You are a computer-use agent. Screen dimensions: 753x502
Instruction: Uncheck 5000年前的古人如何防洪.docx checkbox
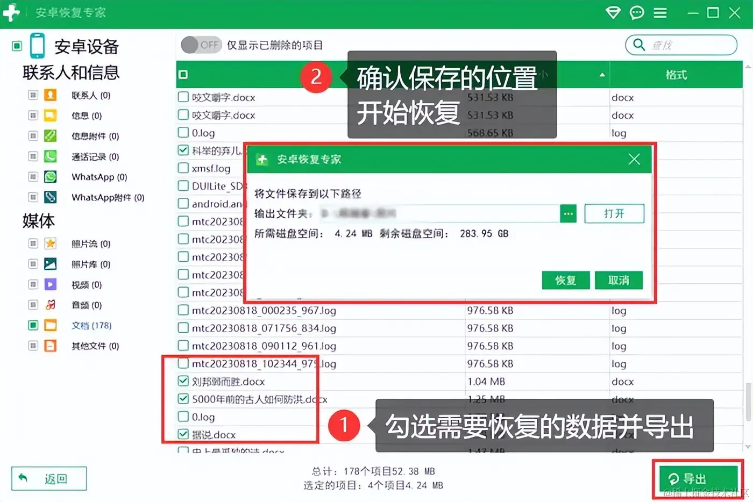183,399
